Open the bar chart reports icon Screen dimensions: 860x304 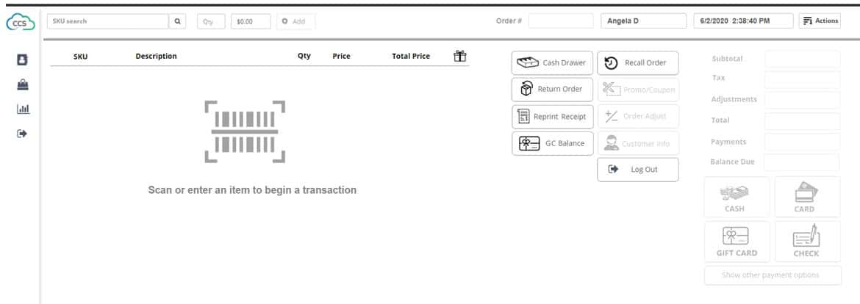pyautogui.click(x=23, y=109)
